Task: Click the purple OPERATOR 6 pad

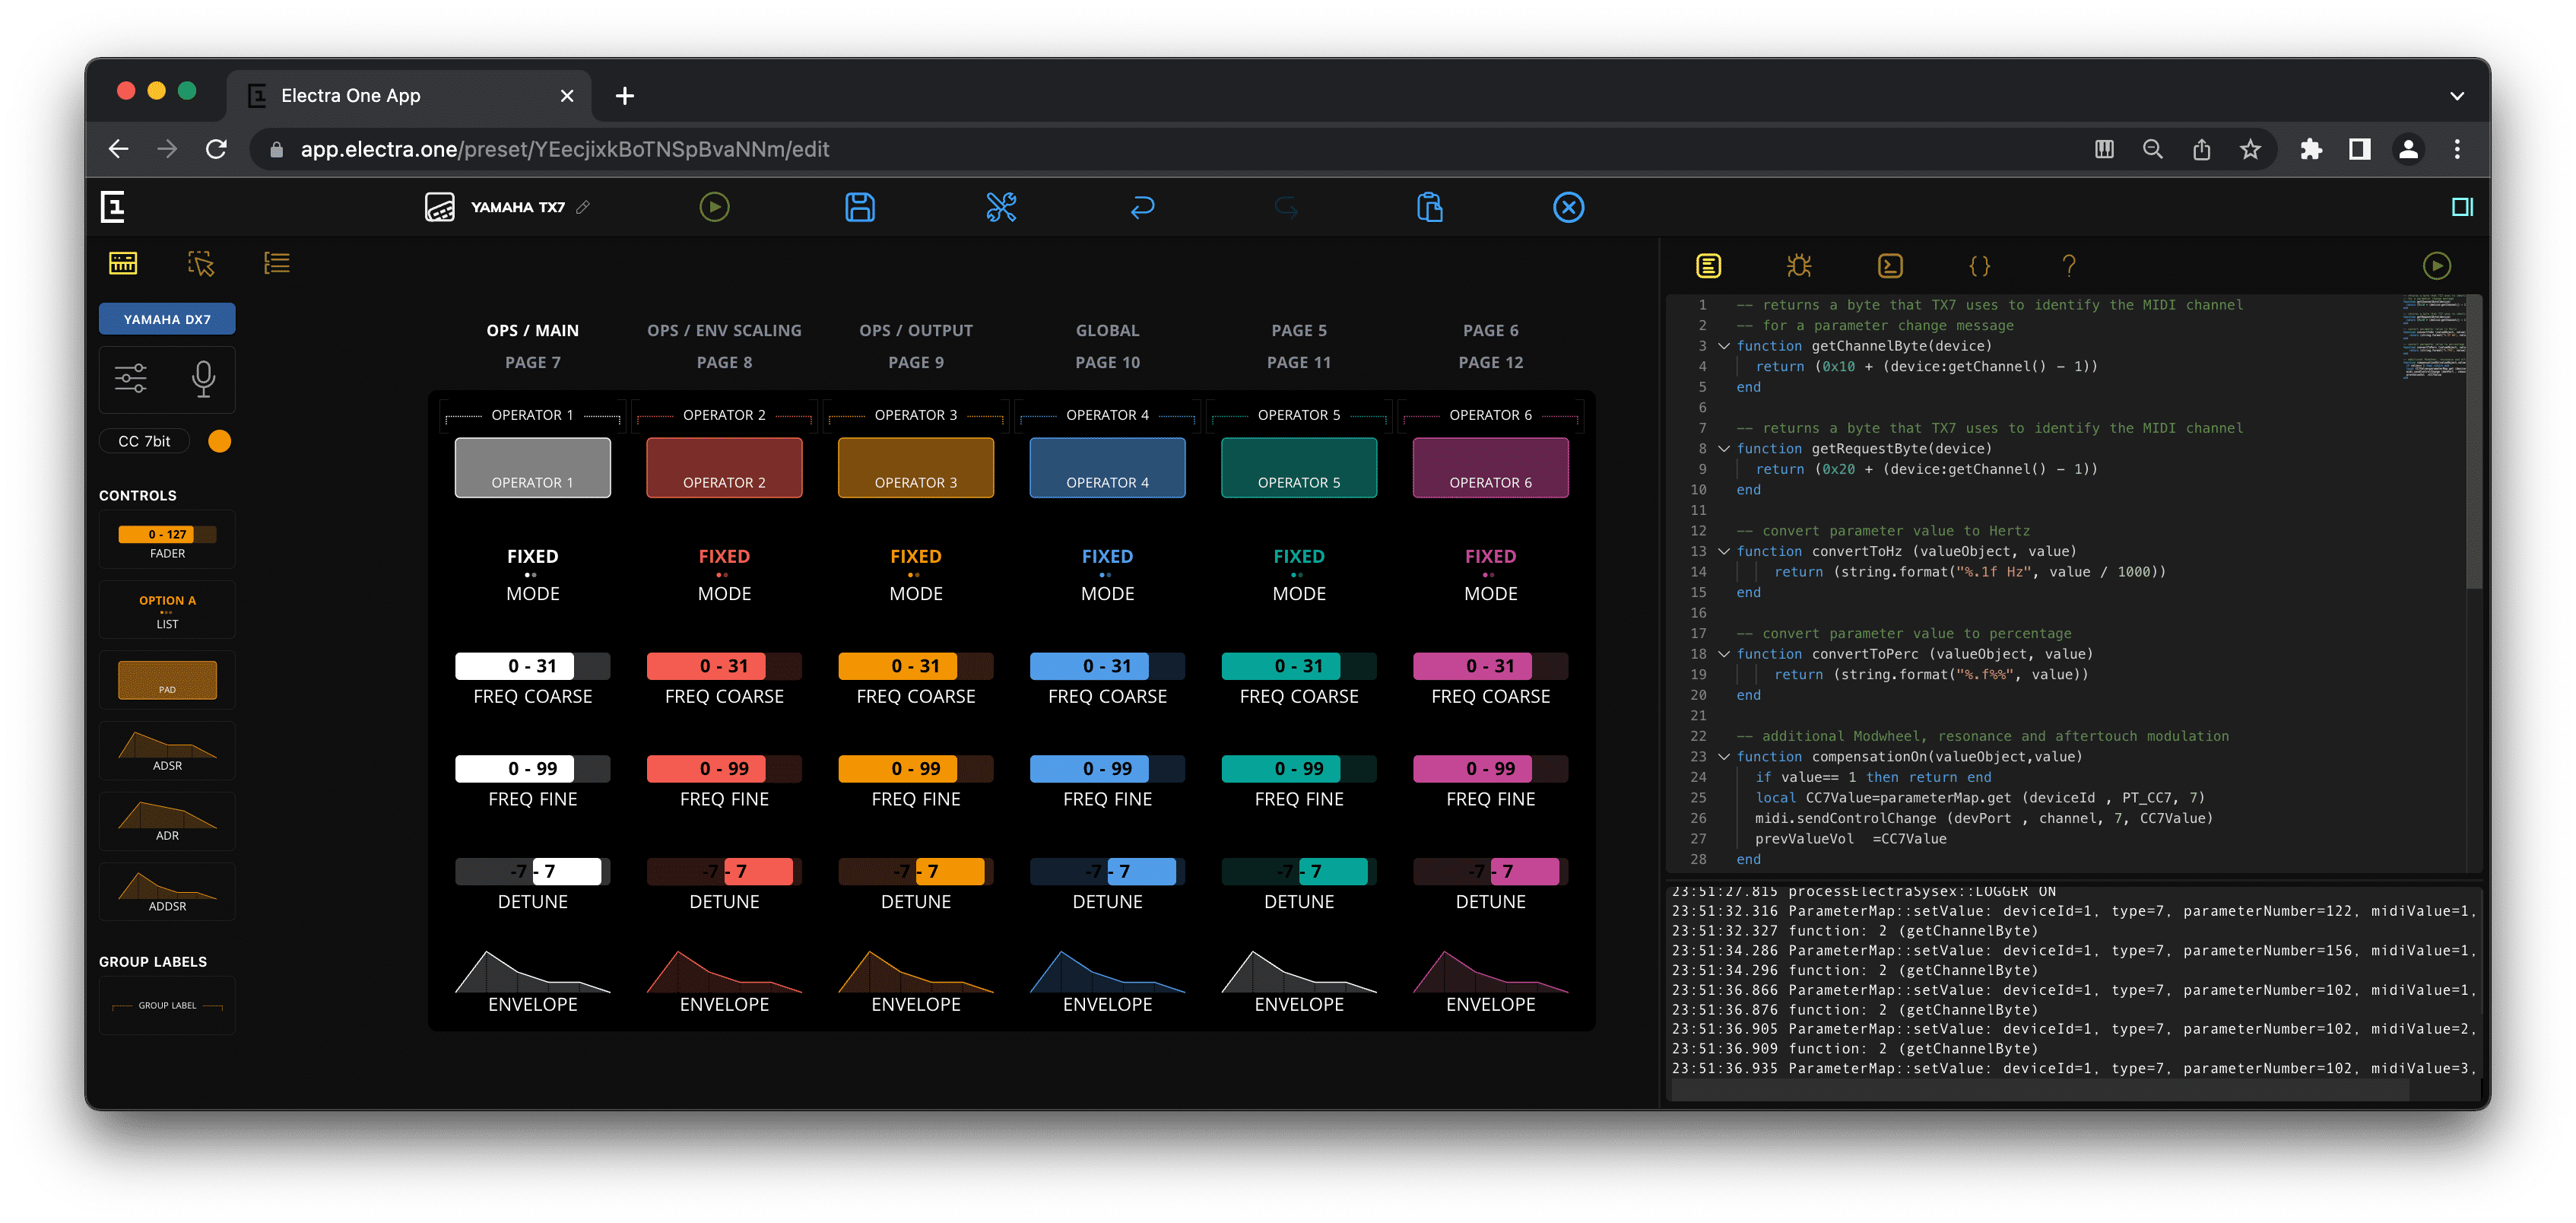Action: 1490,468
